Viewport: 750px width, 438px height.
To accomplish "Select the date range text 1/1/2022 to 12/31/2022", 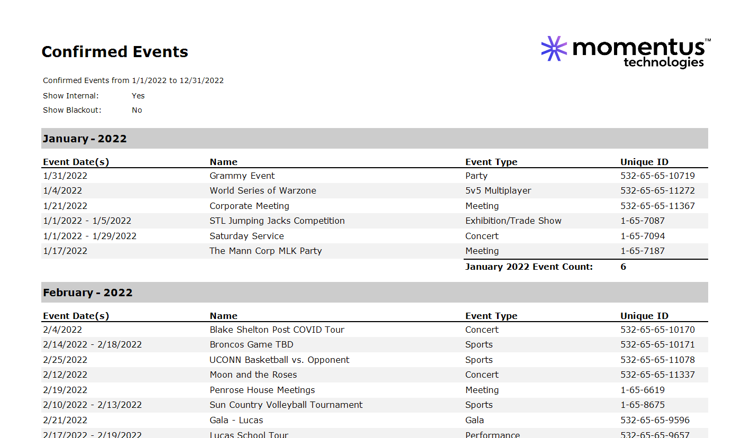I will (x=178, y=81).
